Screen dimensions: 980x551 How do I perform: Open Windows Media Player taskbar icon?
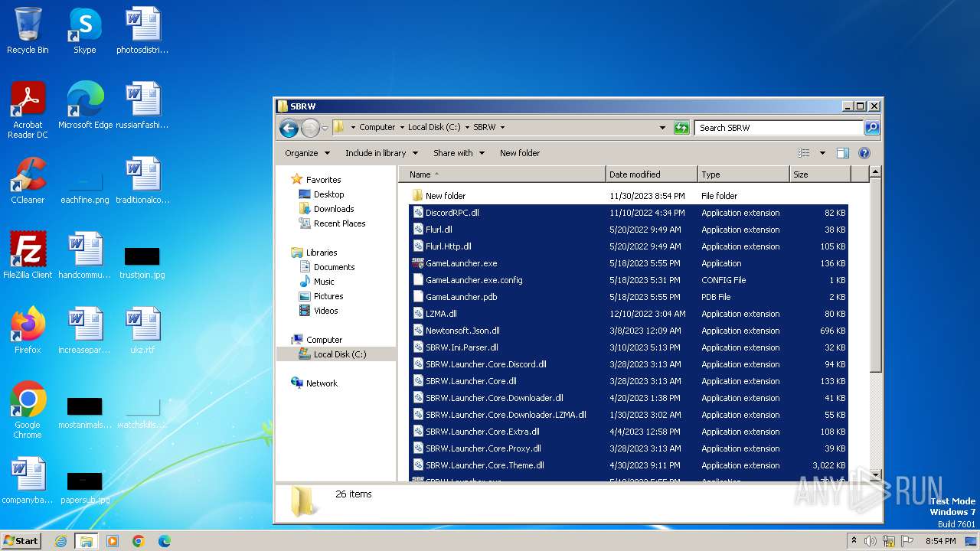(113, 541)
